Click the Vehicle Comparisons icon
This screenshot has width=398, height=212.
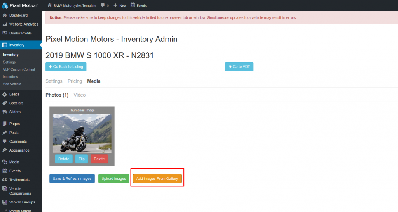pos(5,189)
